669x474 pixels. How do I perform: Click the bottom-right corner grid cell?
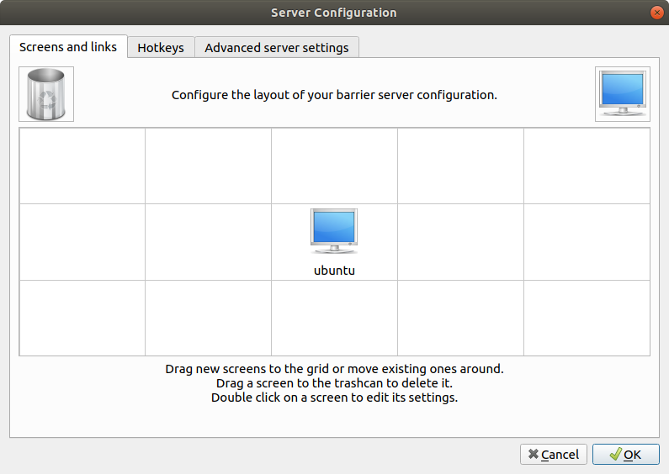(587, 318)
